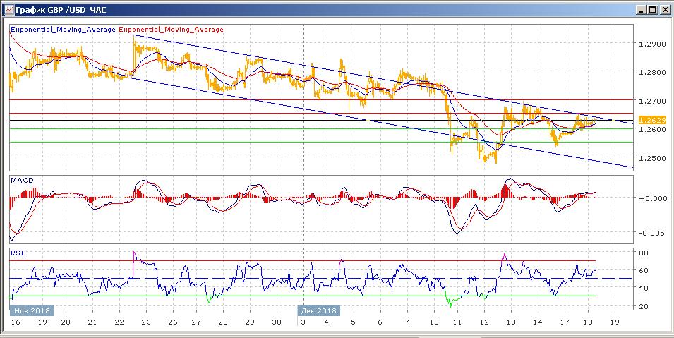Click the MACD indicator panel label
This screenshot has height=338, width=674.
pos(21,181)
